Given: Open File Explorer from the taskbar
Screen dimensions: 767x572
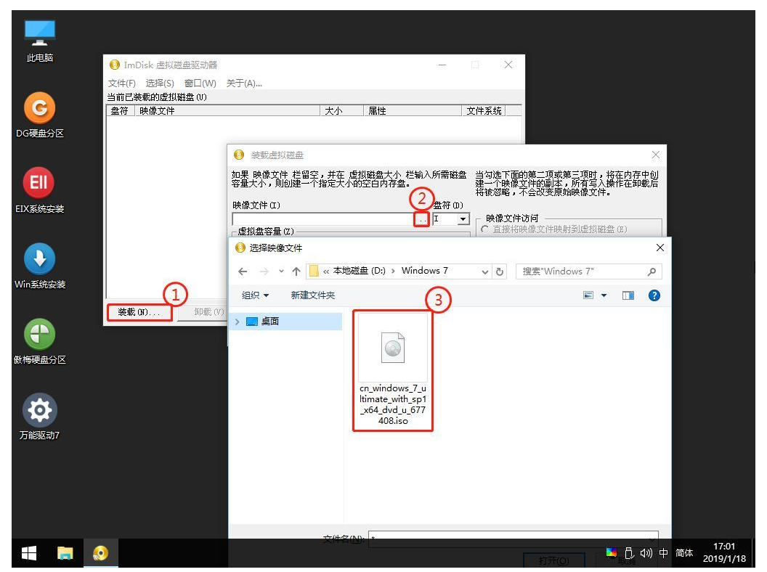Looking at the screenshot, I should 65,553.
